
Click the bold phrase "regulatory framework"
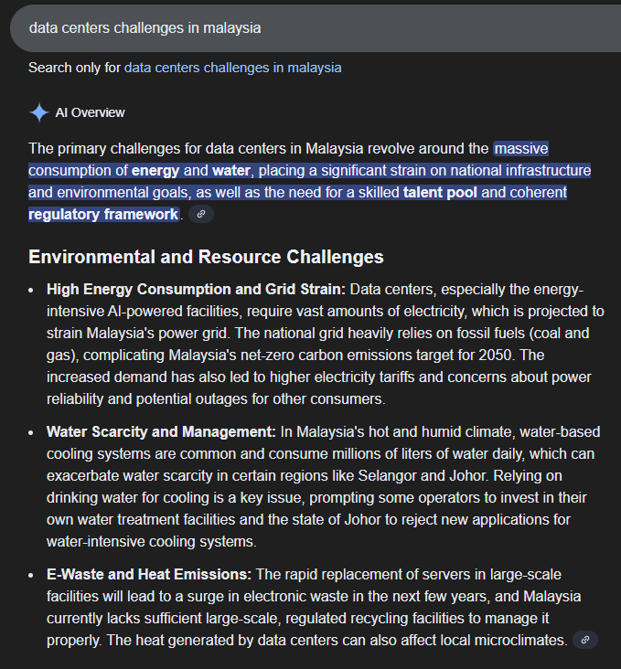click(x=103, y=214)
